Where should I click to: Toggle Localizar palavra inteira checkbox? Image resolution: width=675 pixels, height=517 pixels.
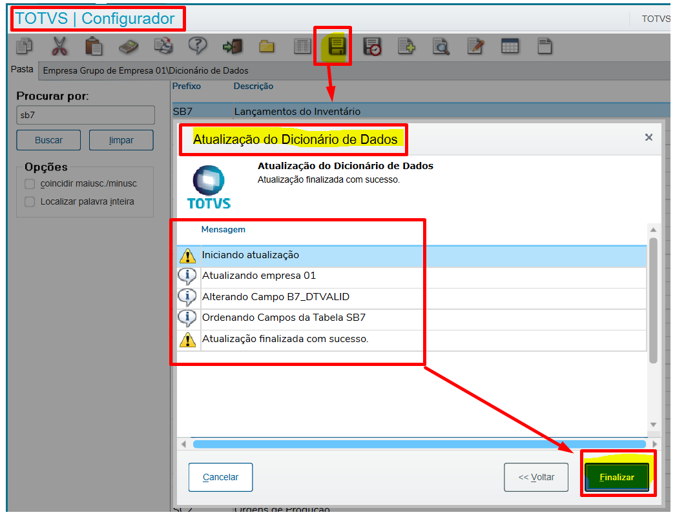coord(30,202)
